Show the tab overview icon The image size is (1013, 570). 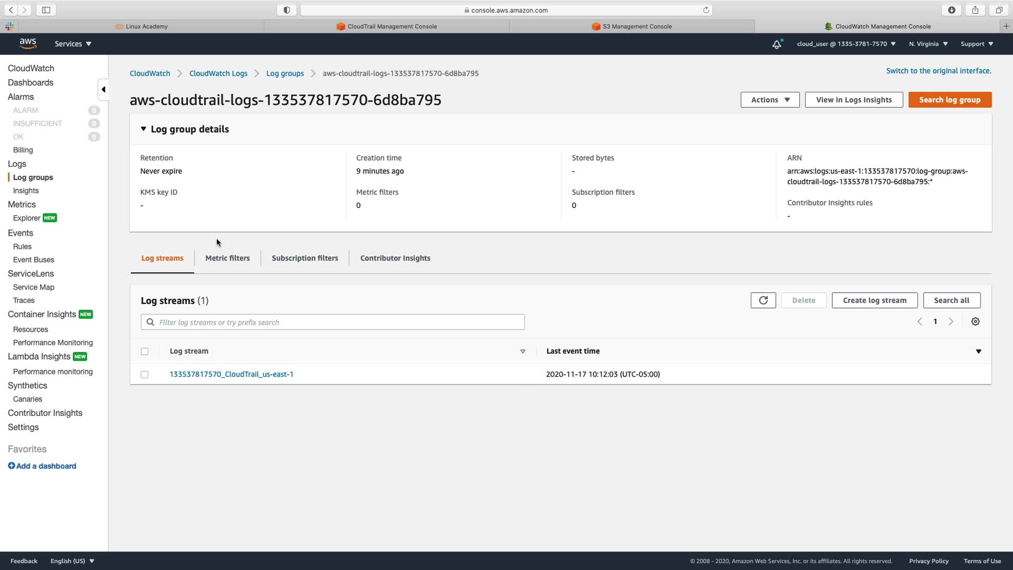[x=998, y=10]
